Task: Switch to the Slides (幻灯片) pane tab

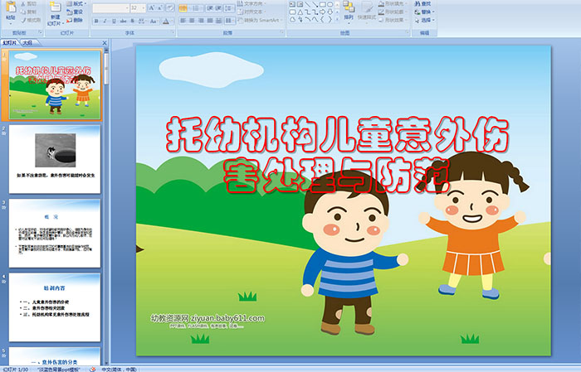Action: pos(10,43)
